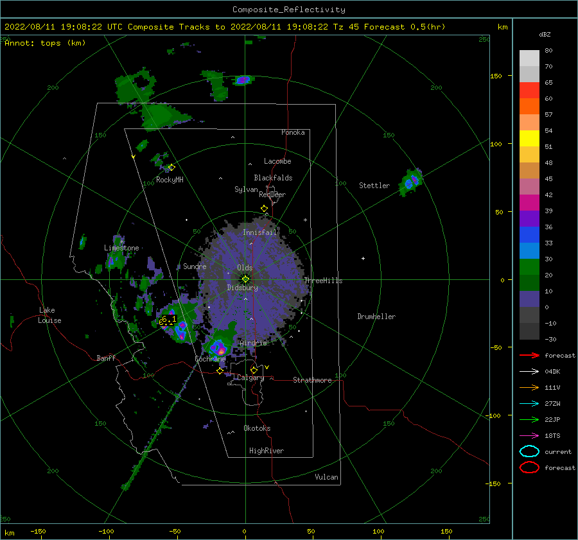
Task: Click the RedDeer city label
Action: click(272, 195)
